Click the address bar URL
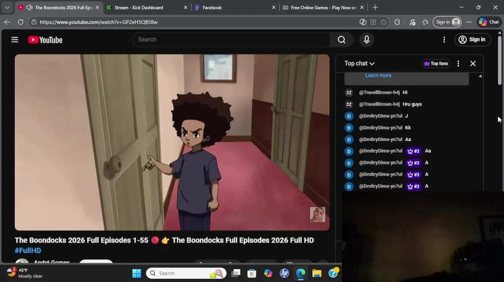Screen dimensions: 504x282 99,22
